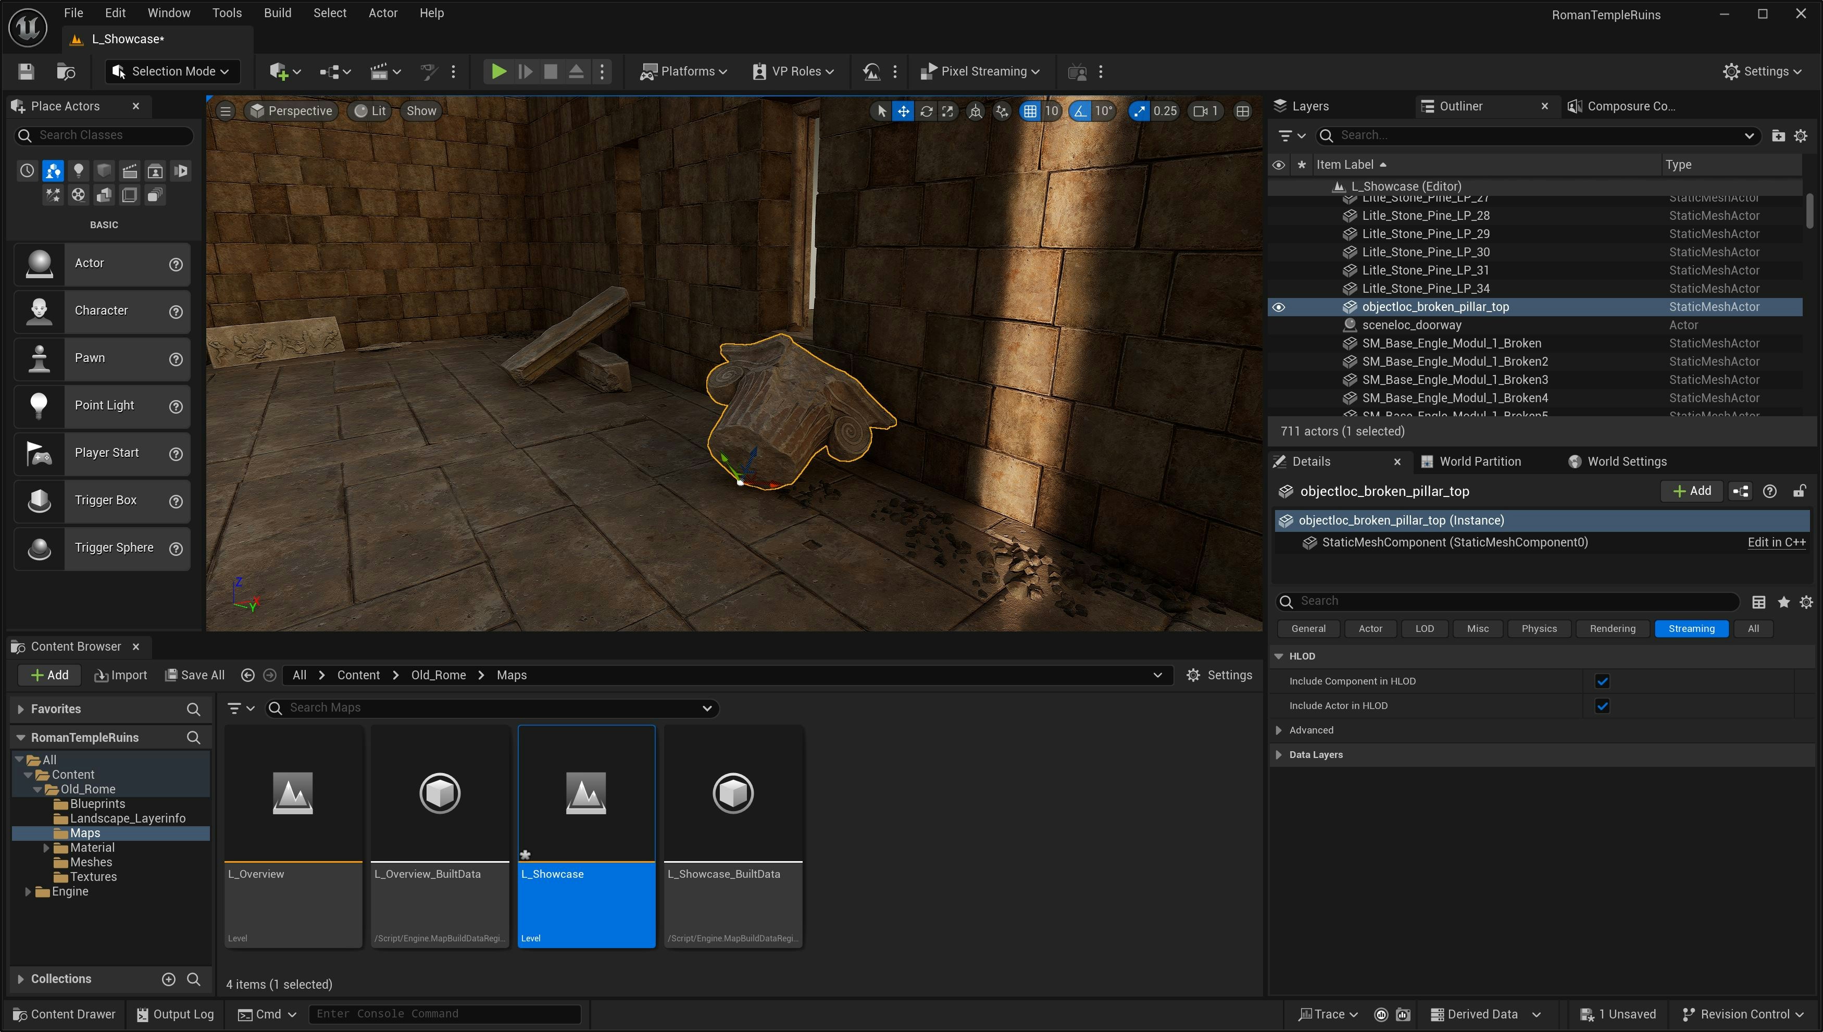The image size is (1823, 1032).
Task: Lock the Details panel selection
Action: click(1799, 491)
